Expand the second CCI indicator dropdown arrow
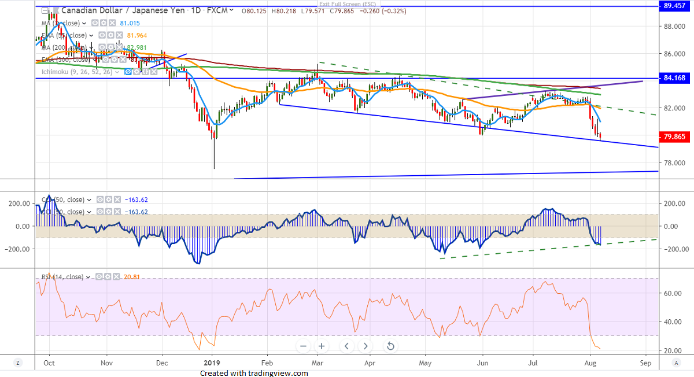The height and width of the screenshot is (377, 694). pos(89,212)
